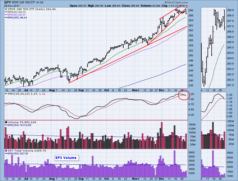The height and width of the screenshot is (181, 238).
Task: Click the 1.15 label on the zoom PMO axis
Action: coord(230,102)
